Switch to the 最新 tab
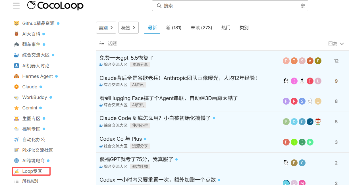 tap(152, 28)
